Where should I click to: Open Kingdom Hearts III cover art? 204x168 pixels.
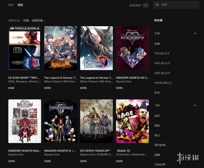point(61,121)
